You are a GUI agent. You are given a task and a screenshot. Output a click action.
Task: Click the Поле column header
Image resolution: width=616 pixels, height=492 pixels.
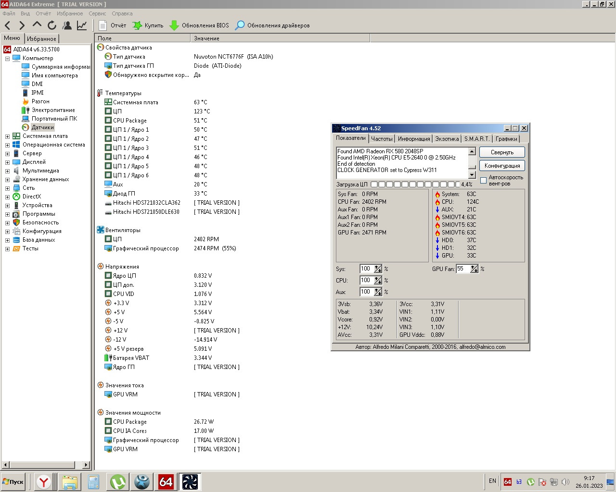click(x=143, y=38)
